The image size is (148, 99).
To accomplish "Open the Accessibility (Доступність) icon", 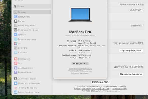I will (16, 17).
